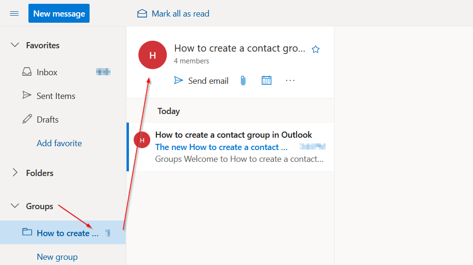Click the open envelope icon
Viewport: 473px width, 265px height.
tap(142, 14)
